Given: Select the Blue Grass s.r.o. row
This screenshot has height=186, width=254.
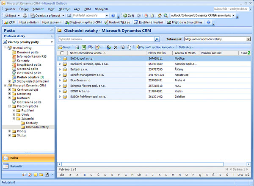Looking at the screenshot, I should [x=154, y=80].
